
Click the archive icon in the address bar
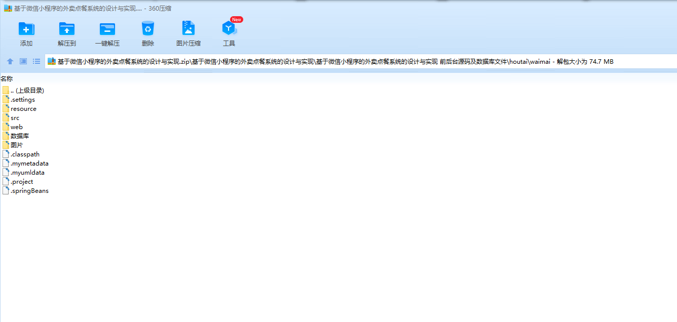52,61
